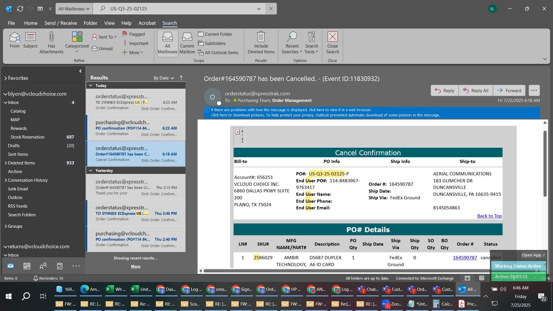Screen dimensions: 553x311
Task: Switch to Tasks view icon
Action: tap(60, 266)
